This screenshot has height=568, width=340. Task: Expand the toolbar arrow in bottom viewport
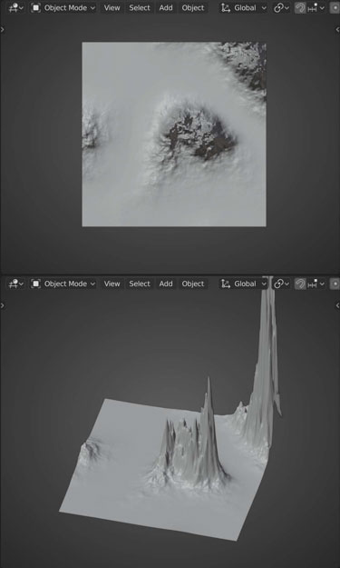tap(3, 305)
